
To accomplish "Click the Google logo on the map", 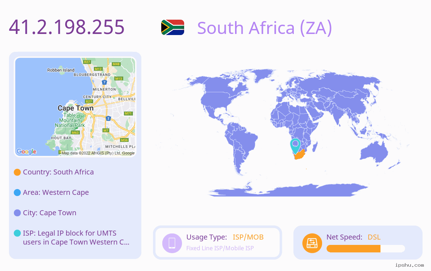I will pyautogui.click(x=27, y=152).
